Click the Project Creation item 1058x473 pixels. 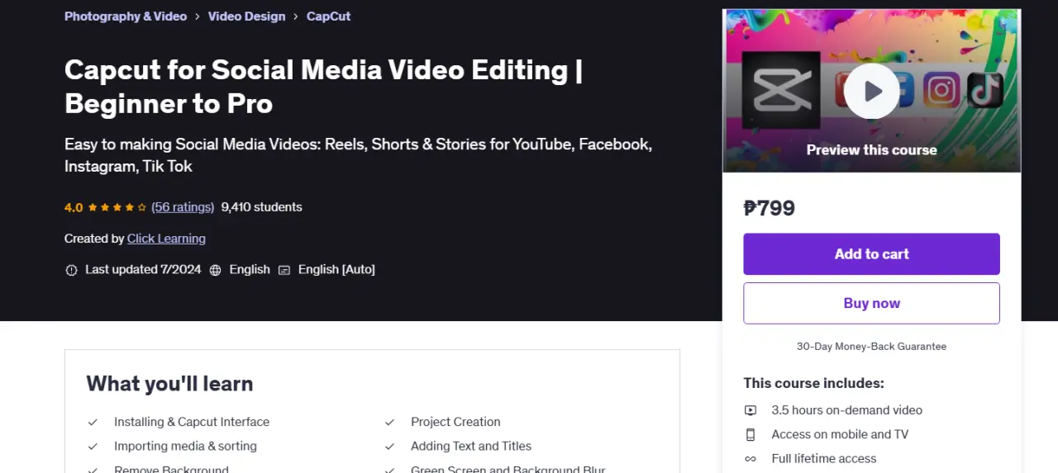tap(455, 422)
